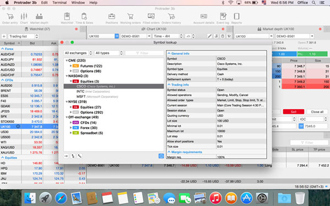330x206 pixels.
Task: Click the link icon in Symbol lookup footer
Action: (80, 156)
